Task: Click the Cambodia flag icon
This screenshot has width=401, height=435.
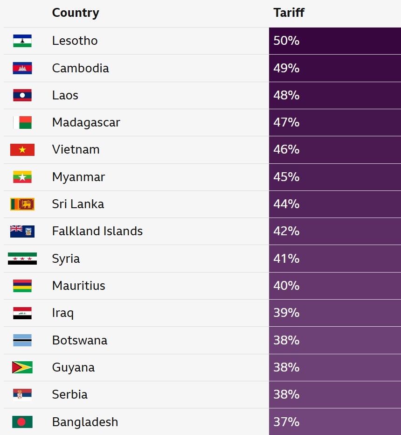Action: click(22, 68)
